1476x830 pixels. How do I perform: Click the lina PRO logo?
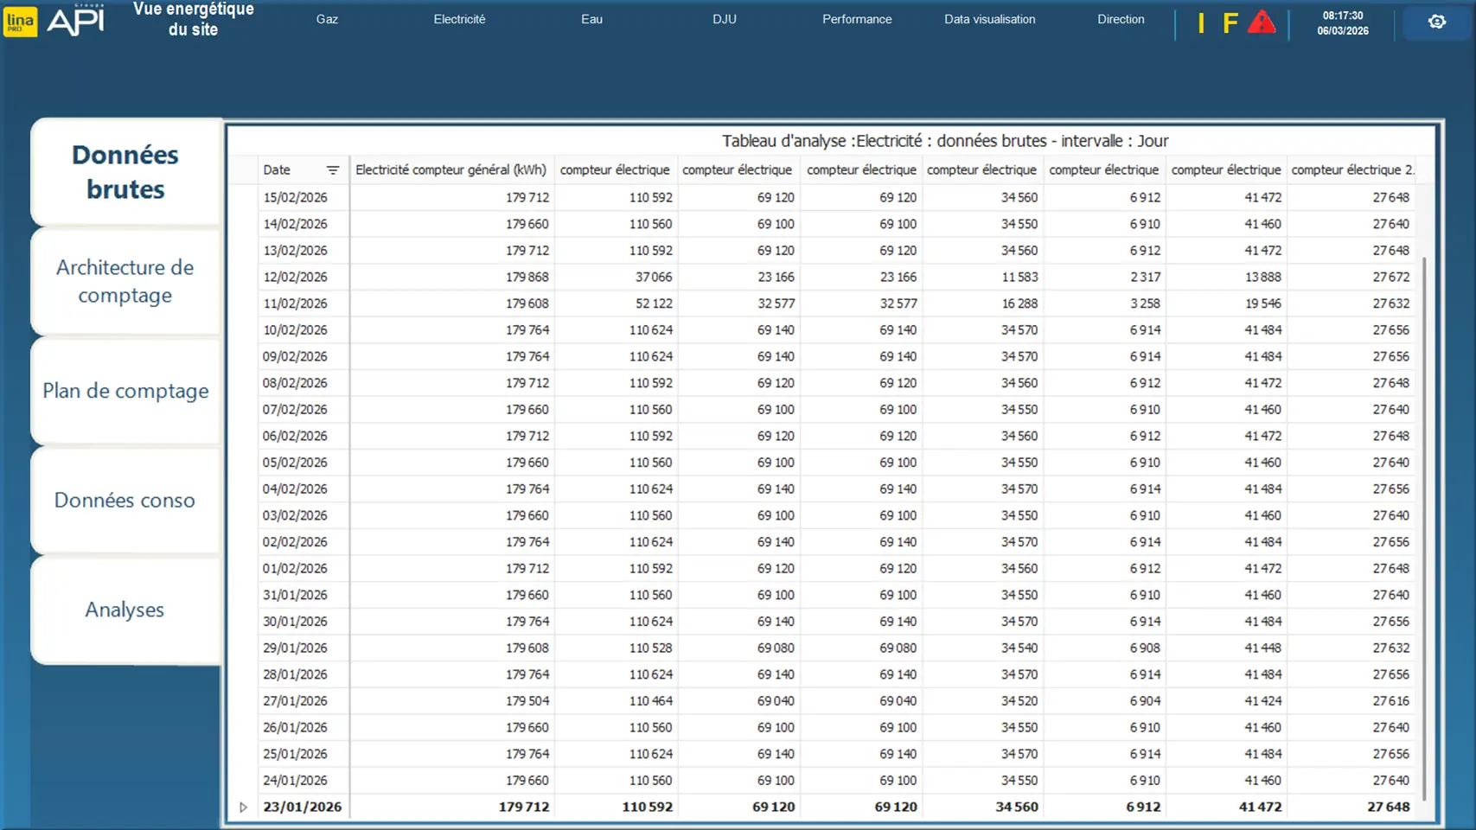coord(20,22)
